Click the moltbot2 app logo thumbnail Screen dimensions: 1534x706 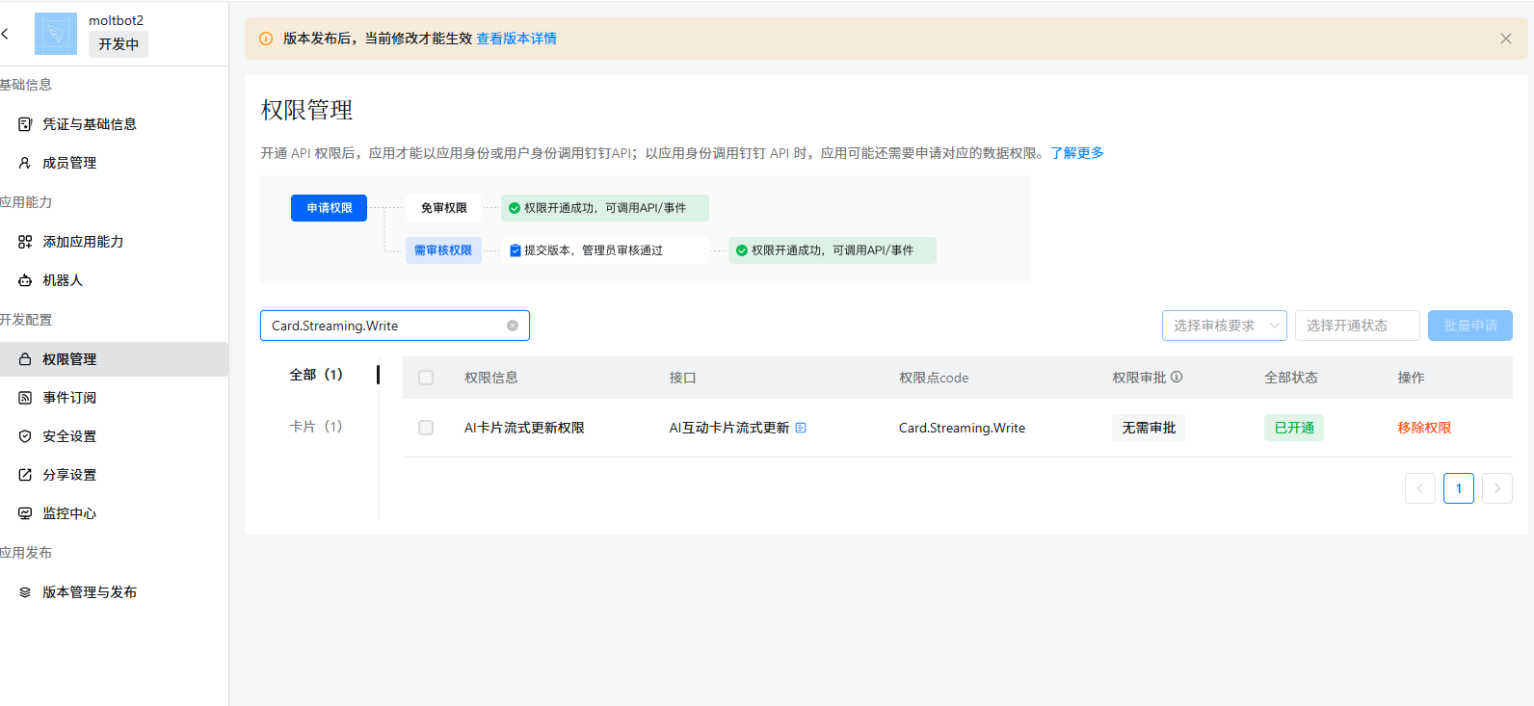click(x=56, y=34)
